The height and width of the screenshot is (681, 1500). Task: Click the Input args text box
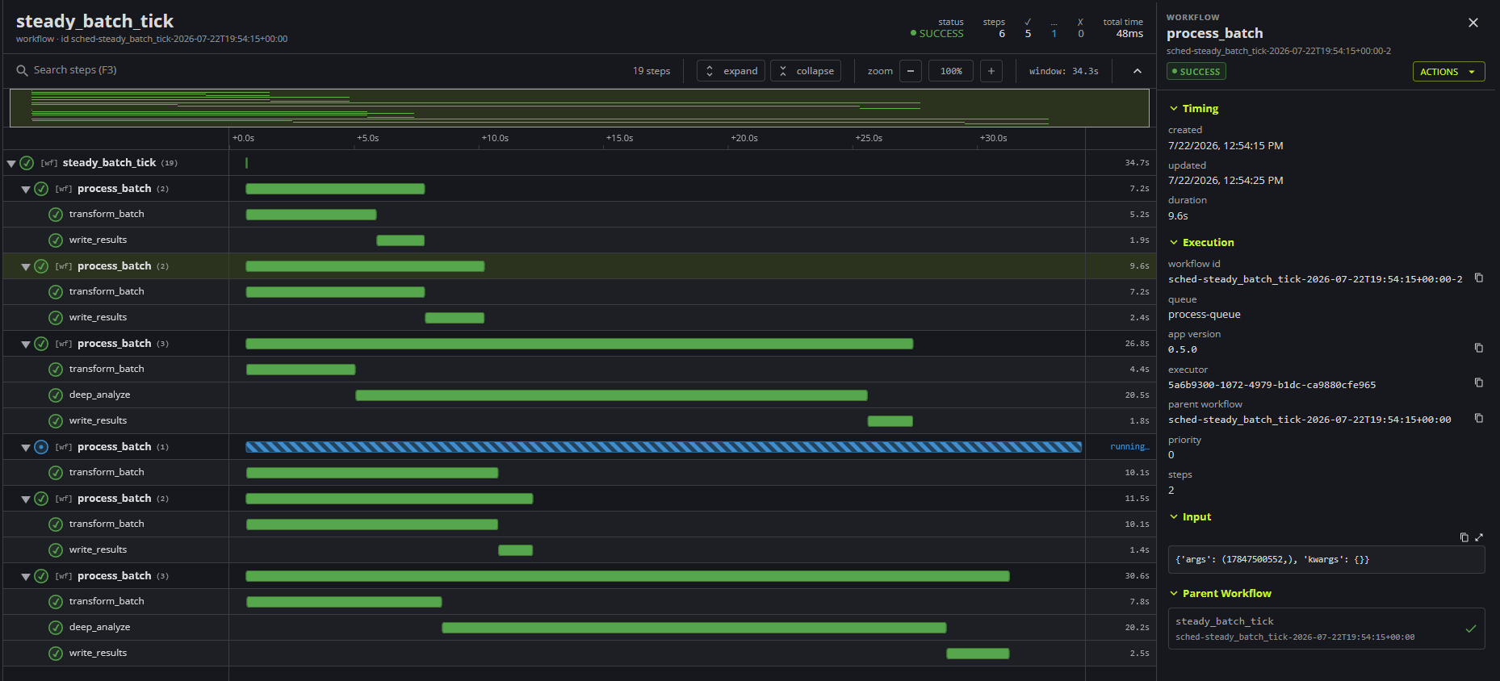(x=1326, y=559)
